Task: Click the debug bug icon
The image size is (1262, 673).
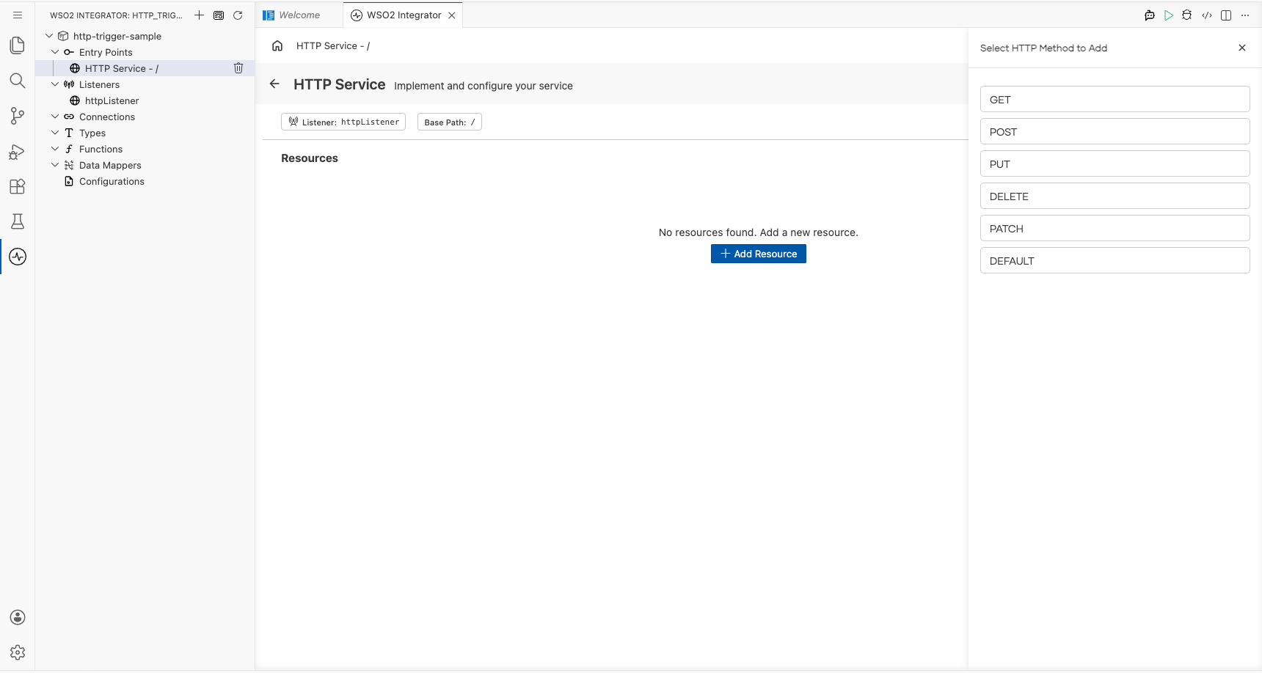Action: 1187,15
